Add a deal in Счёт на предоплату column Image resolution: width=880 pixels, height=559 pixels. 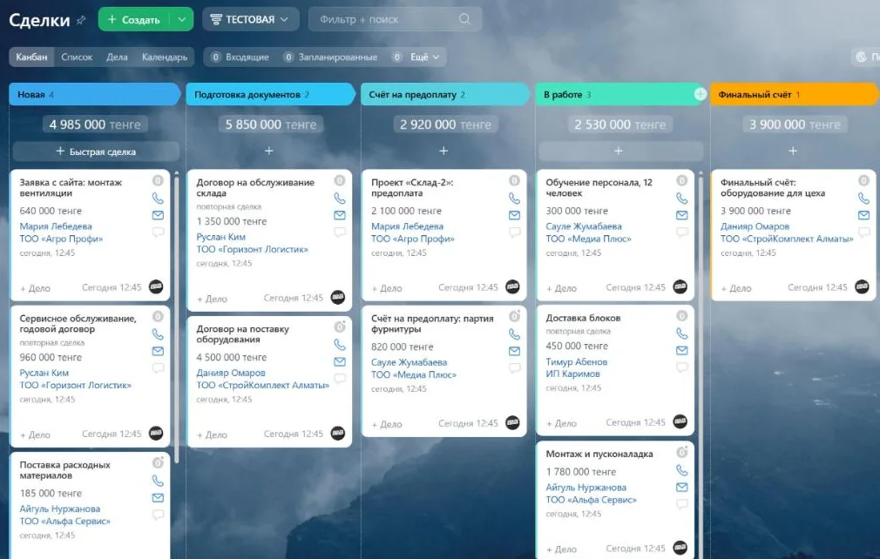[x=443, y=151]
